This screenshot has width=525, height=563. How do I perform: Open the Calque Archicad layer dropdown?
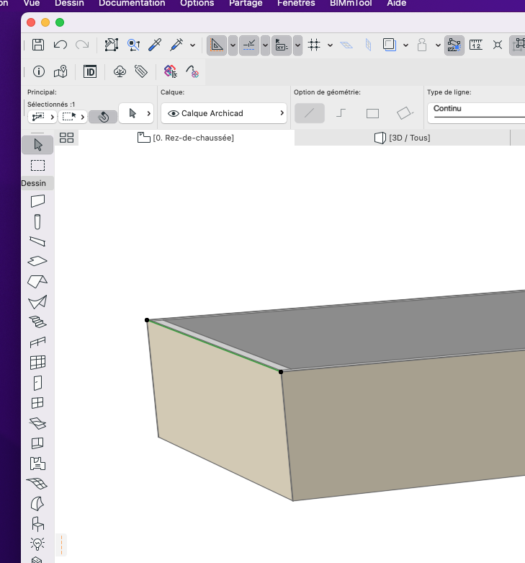pos(224,113)
